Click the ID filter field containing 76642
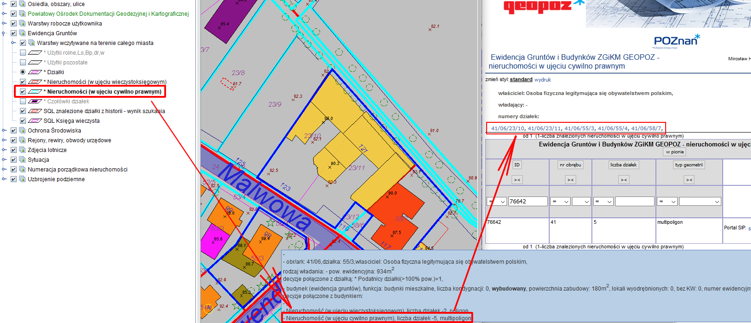751x323 pixels. pyautogui.click(x=527, y=202)
